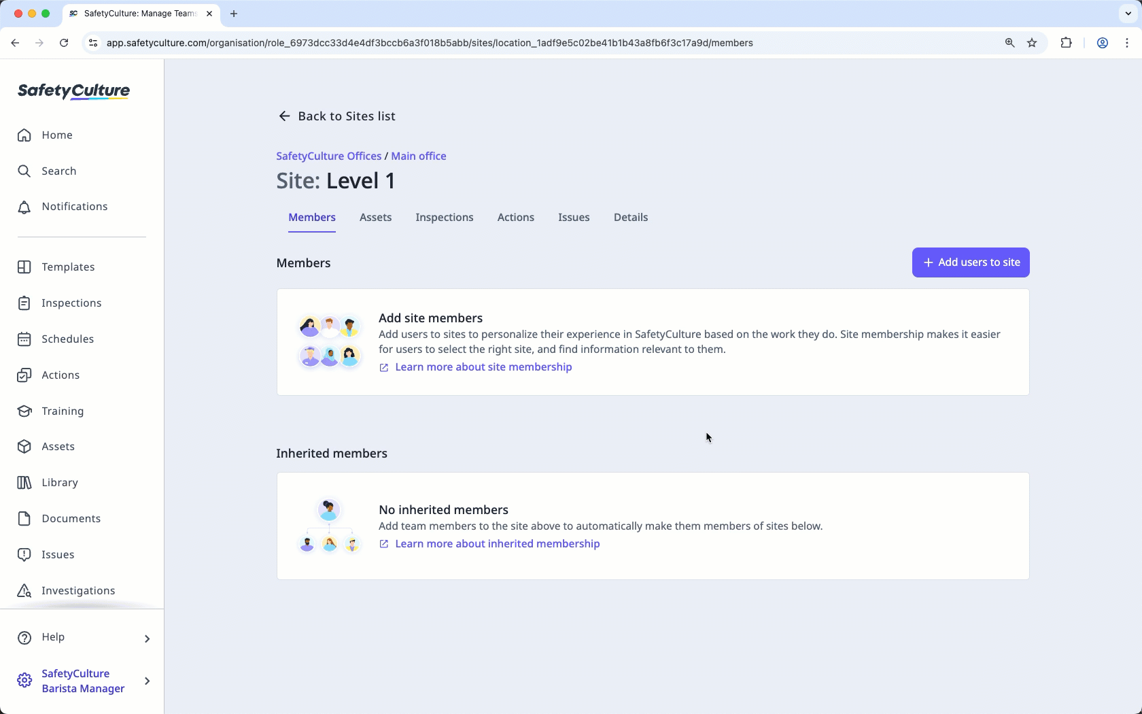Go back with the browser back arrow
This screenshot has height=714, width=1142.
point(15,43)
